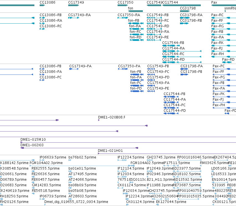The width and height of the screenshot is (236, 206).
Task: Click transcript CG17549-RB label
Action: (x=158, y=15)
